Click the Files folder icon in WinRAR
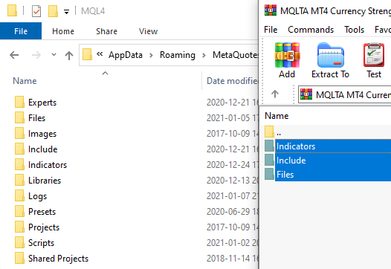 point(269,174)
